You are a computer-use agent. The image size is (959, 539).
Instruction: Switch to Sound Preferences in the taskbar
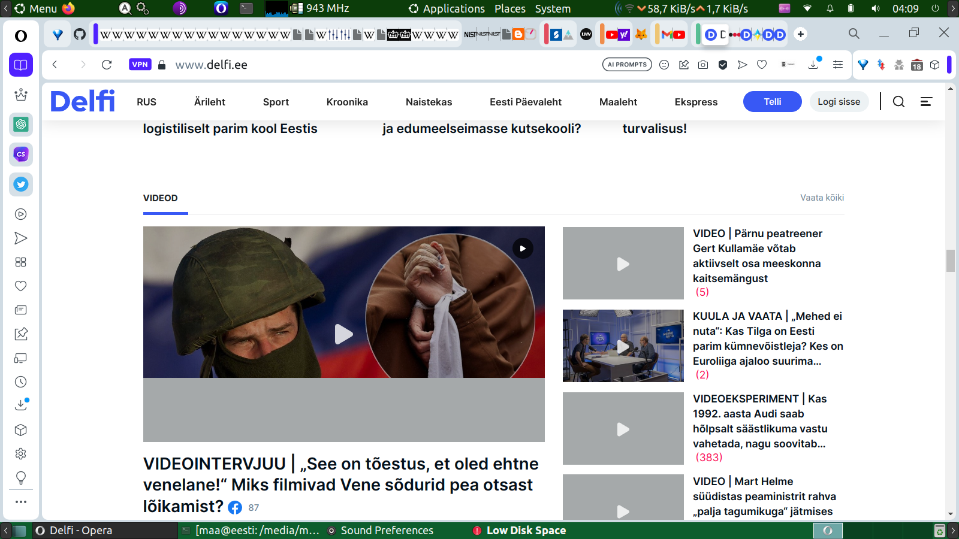click(380, 531)
